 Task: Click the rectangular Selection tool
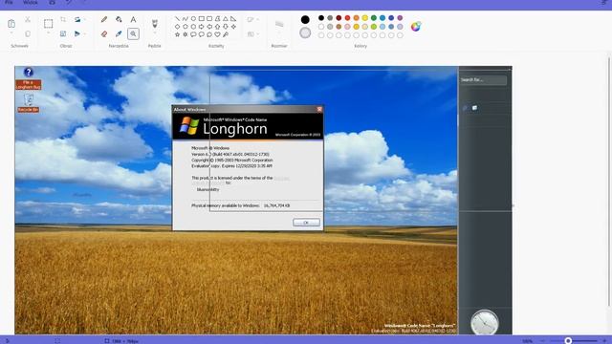pos(49,23)
